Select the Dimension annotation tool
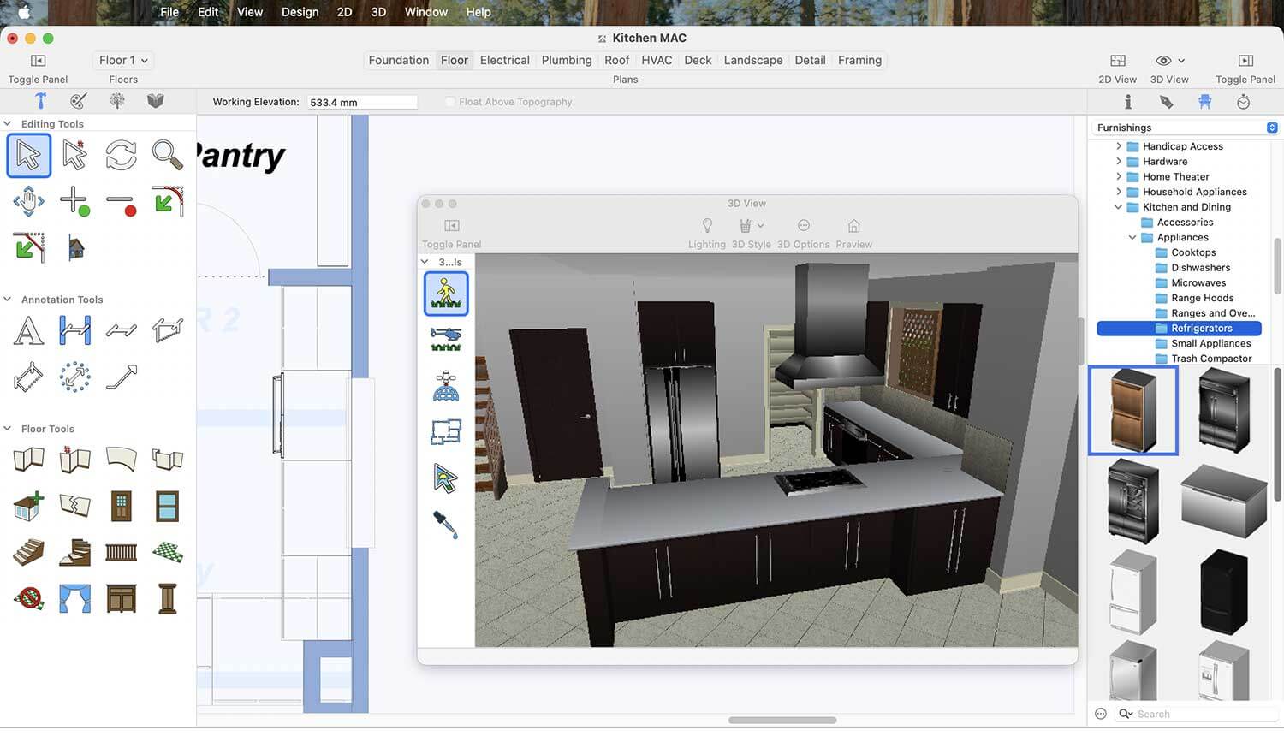Screen dimensions: 1284x736 point(74,330)
